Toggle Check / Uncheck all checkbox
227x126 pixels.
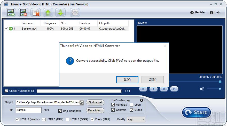click(x=6, y=91)
